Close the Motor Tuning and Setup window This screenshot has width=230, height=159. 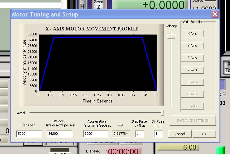coord(215,14)
